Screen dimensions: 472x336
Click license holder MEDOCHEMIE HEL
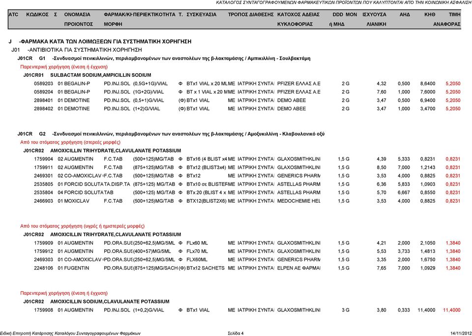(298, 201)
